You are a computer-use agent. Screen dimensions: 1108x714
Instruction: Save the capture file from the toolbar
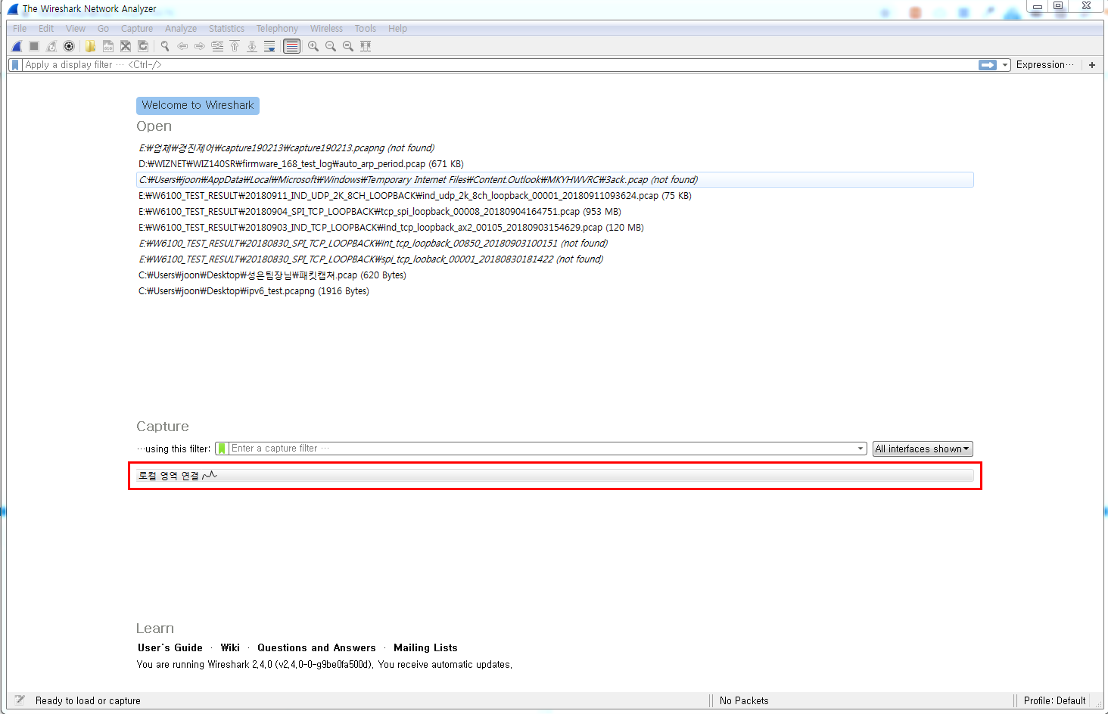point(108,46)
